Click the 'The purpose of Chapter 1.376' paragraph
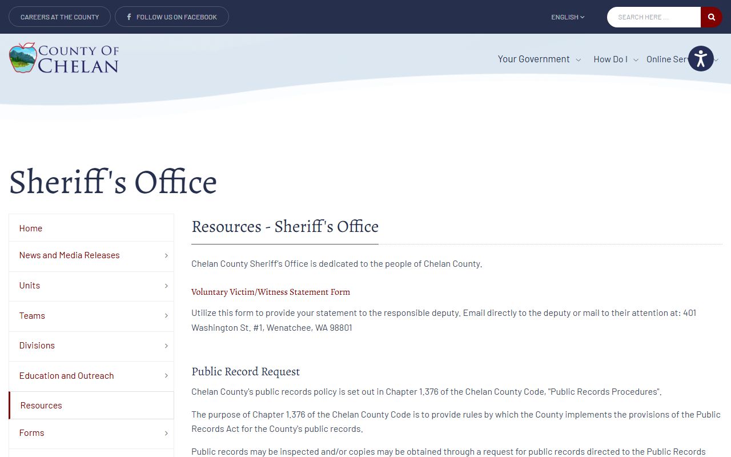 click(x=456, y=422)
